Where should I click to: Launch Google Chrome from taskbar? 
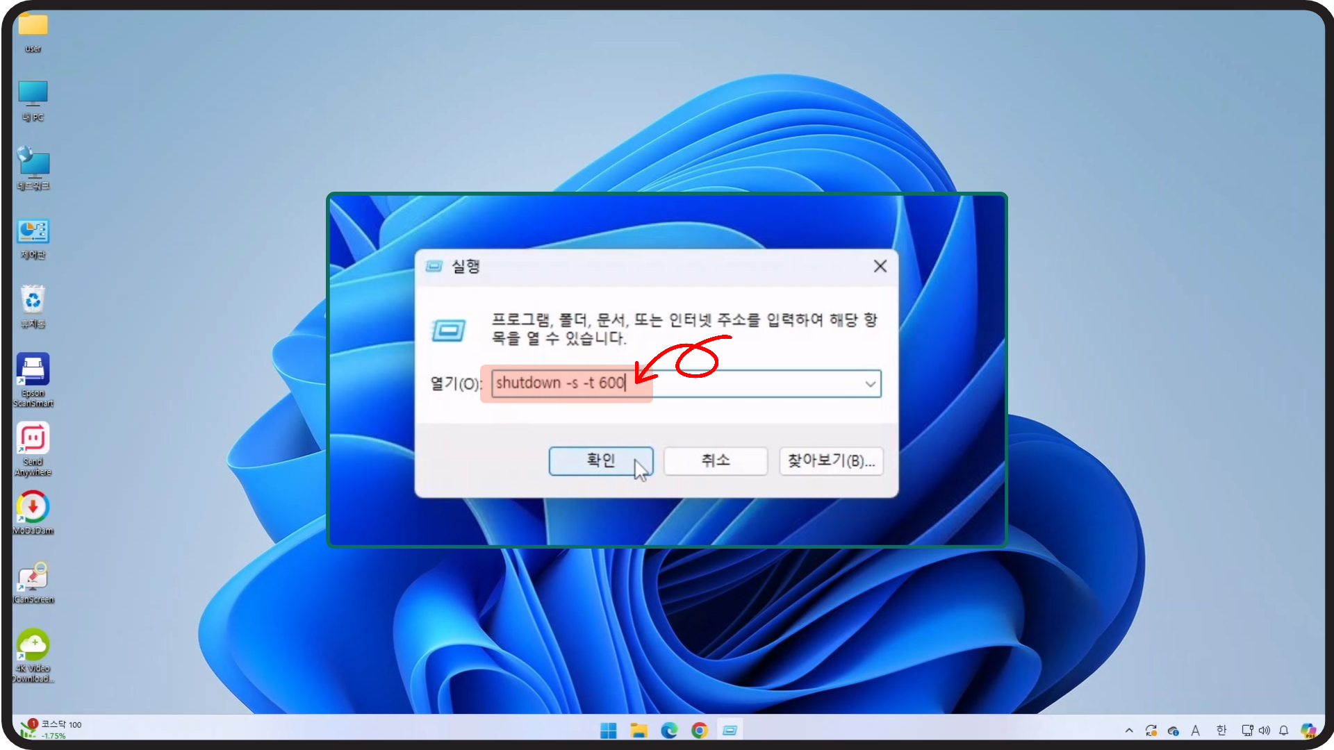point(700,731)
